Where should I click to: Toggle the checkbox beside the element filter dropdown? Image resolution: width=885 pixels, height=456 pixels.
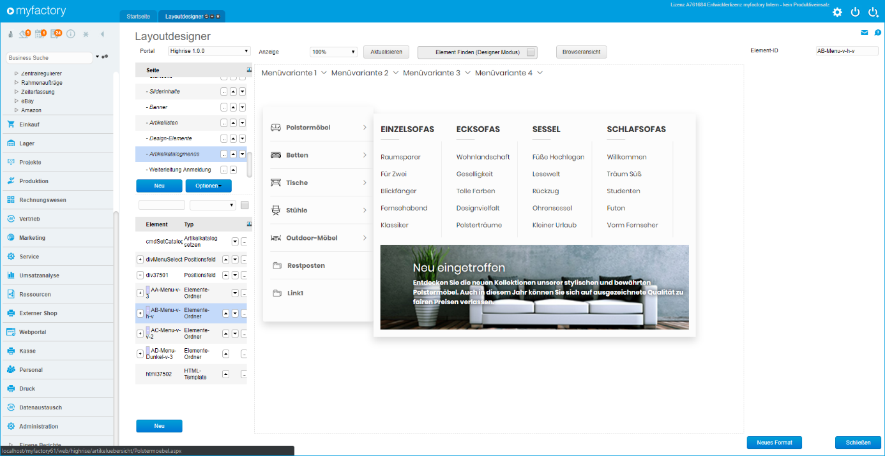[x=245, y=205]
